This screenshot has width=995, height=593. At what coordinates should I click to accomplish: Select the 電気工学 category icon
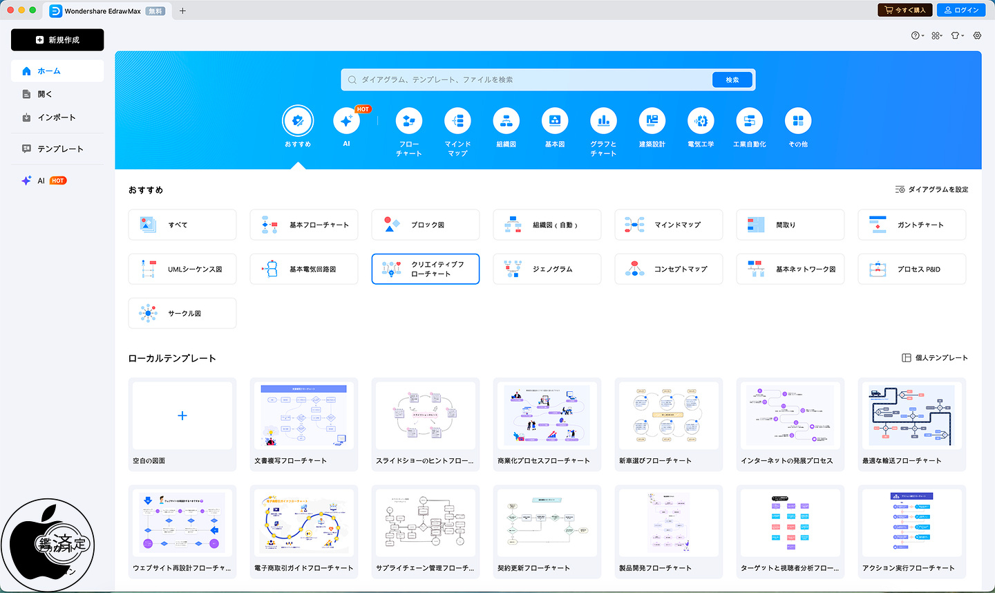click(x=701, y=121)
